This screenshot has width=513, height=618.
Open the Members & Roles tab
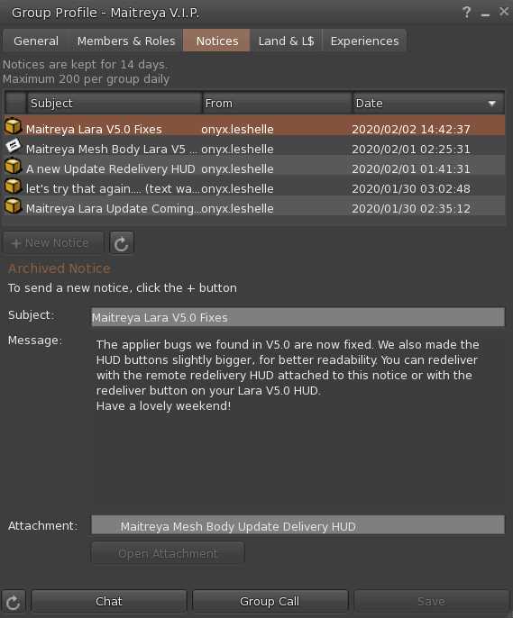(x=126, y=41)
